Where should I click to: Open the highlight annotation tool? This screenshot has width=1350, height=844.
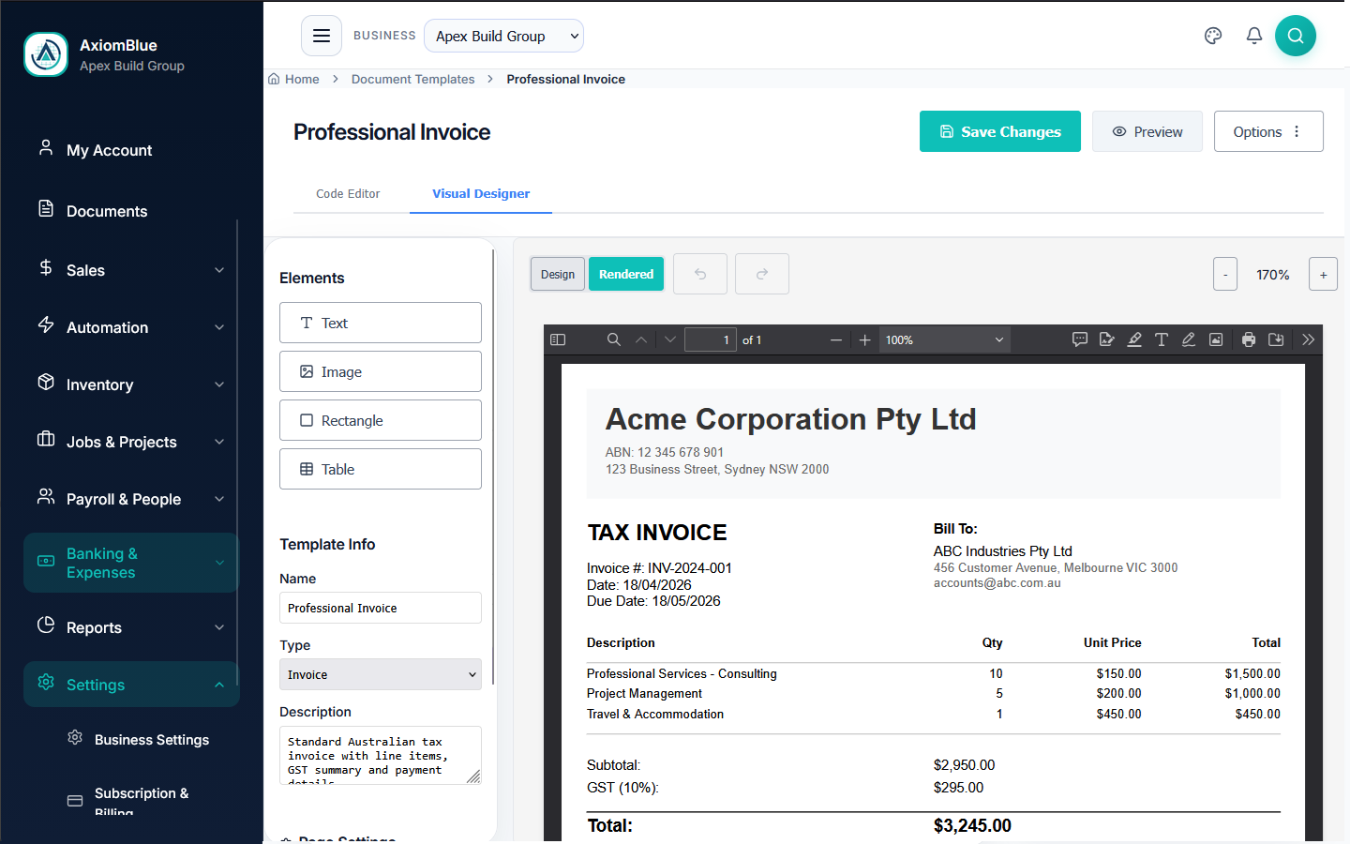tap(1133, 339)
